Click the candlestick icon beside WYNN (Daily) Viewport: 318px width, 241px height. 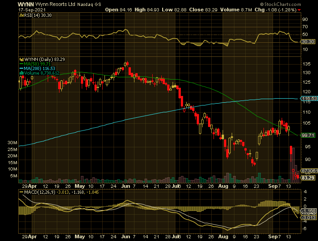pyautogui.click(x=21, y=60)
